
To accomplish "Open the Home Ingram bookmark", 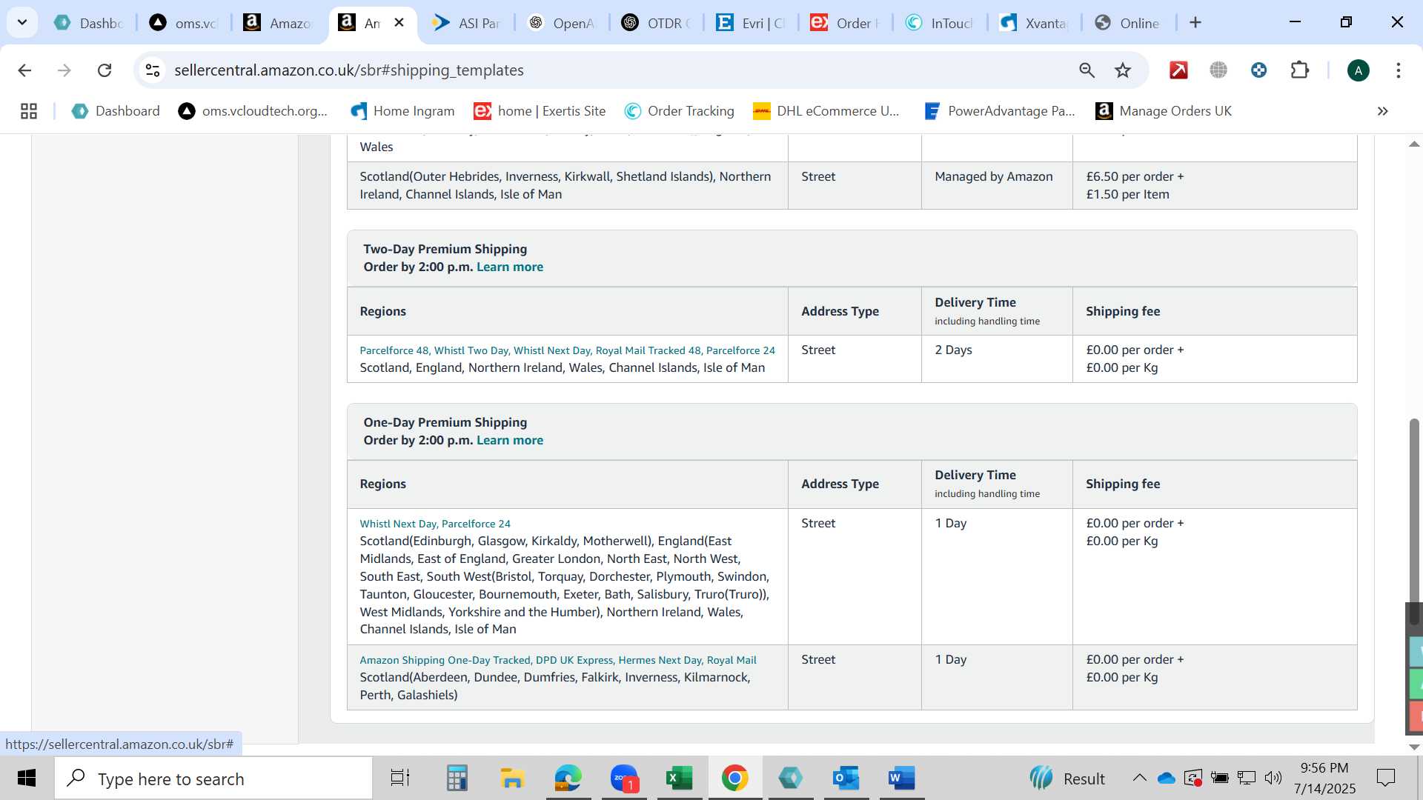I will click(x=402, y=111).
